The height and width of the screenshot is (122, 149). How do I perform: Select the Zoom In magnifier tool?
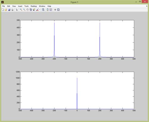[x=21, y=10]
